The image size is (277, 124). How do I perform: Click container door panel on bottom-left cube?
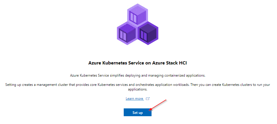coord(123,35)
